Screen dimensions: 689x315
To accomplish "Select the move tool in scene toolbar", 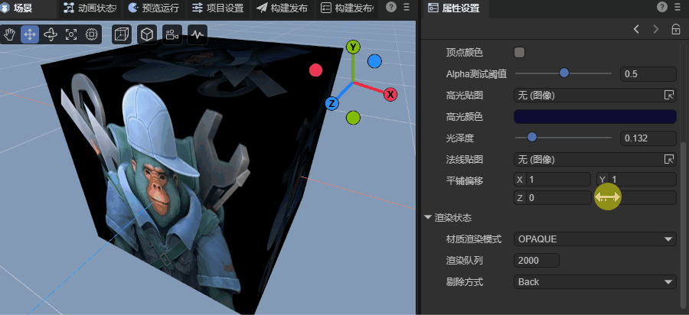I will [x=30, y=34].
